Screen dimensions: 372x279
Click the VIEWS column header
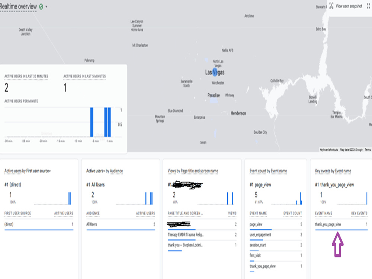coord(232,213)
